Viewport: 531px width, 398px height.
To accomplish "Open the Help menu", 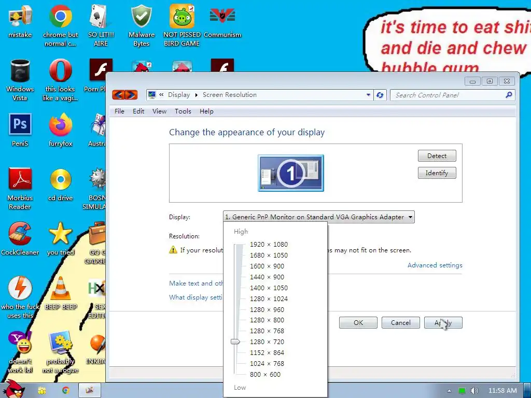I will (206, 111).
